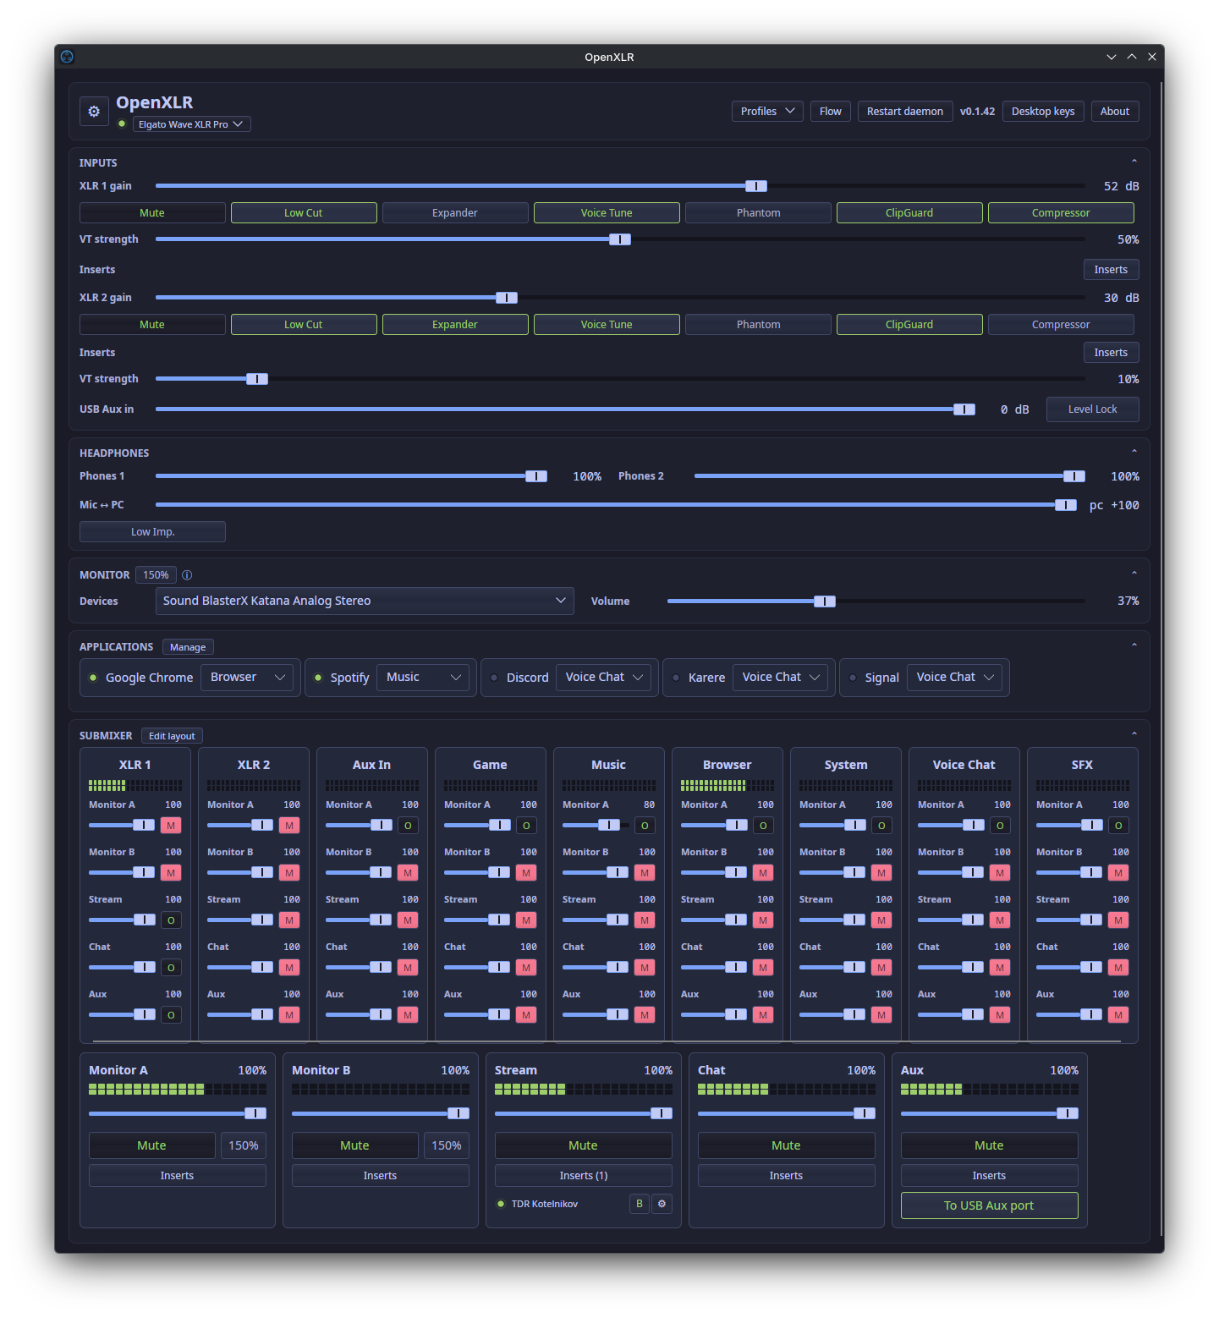Mute XLR 1 Chat route
Viewport: 1219px width, 1318px height.
pyautogui.click(x=171, y=968)
